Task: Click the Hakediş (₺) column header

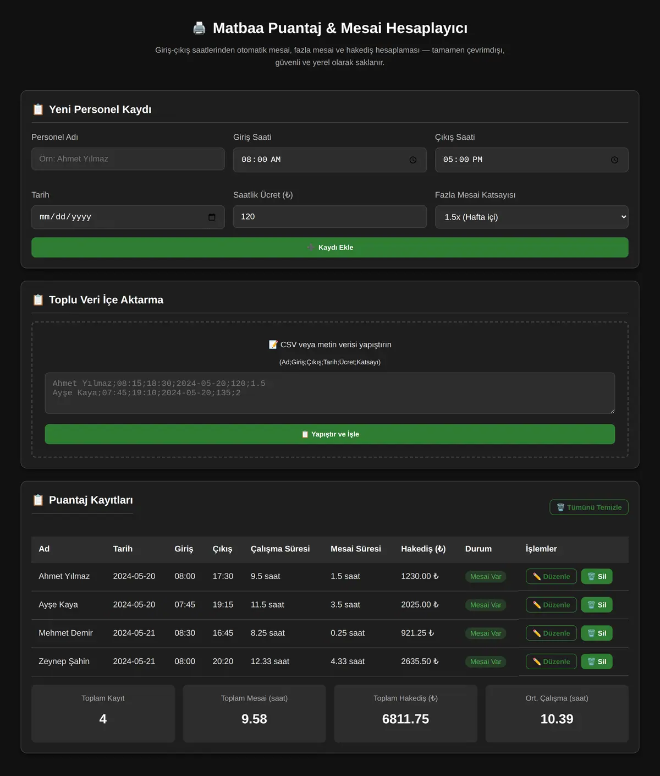Action: click(424, 549)
